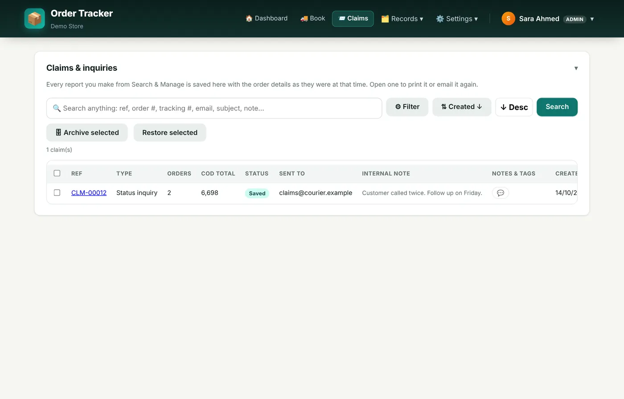Toggle the Desc sort order button
The image size is (624, 399).
tap(514, 107)
